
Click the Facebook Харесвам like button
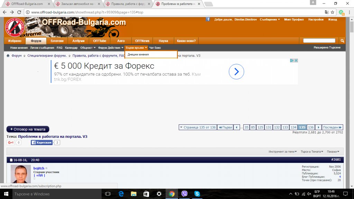click(41, 143)
